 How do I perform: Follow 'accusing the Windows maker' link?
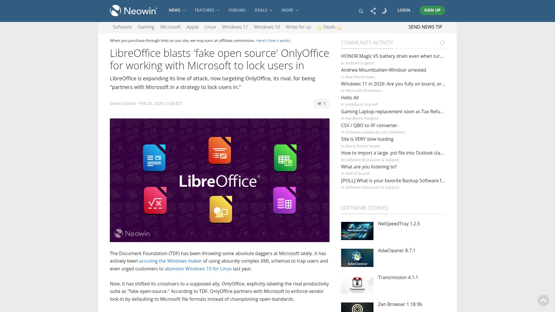[x=170, y=261]
